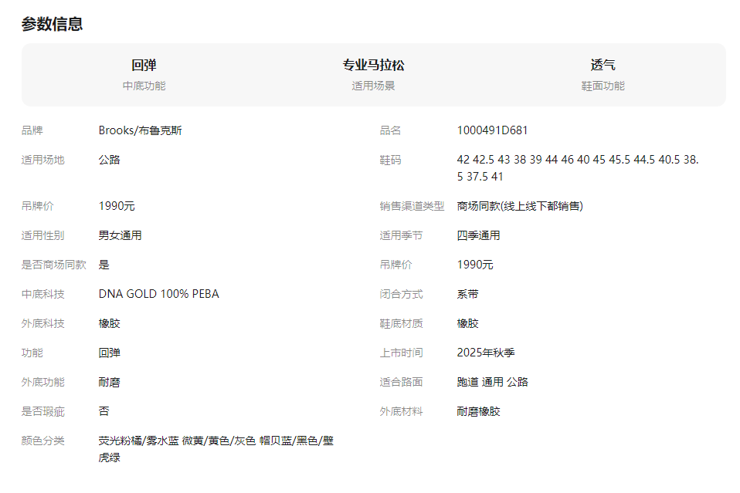Click the 公路 value beside 适用场地
Image resolution: width=740 pixels, height=493 pixels.
coord(109,160)
